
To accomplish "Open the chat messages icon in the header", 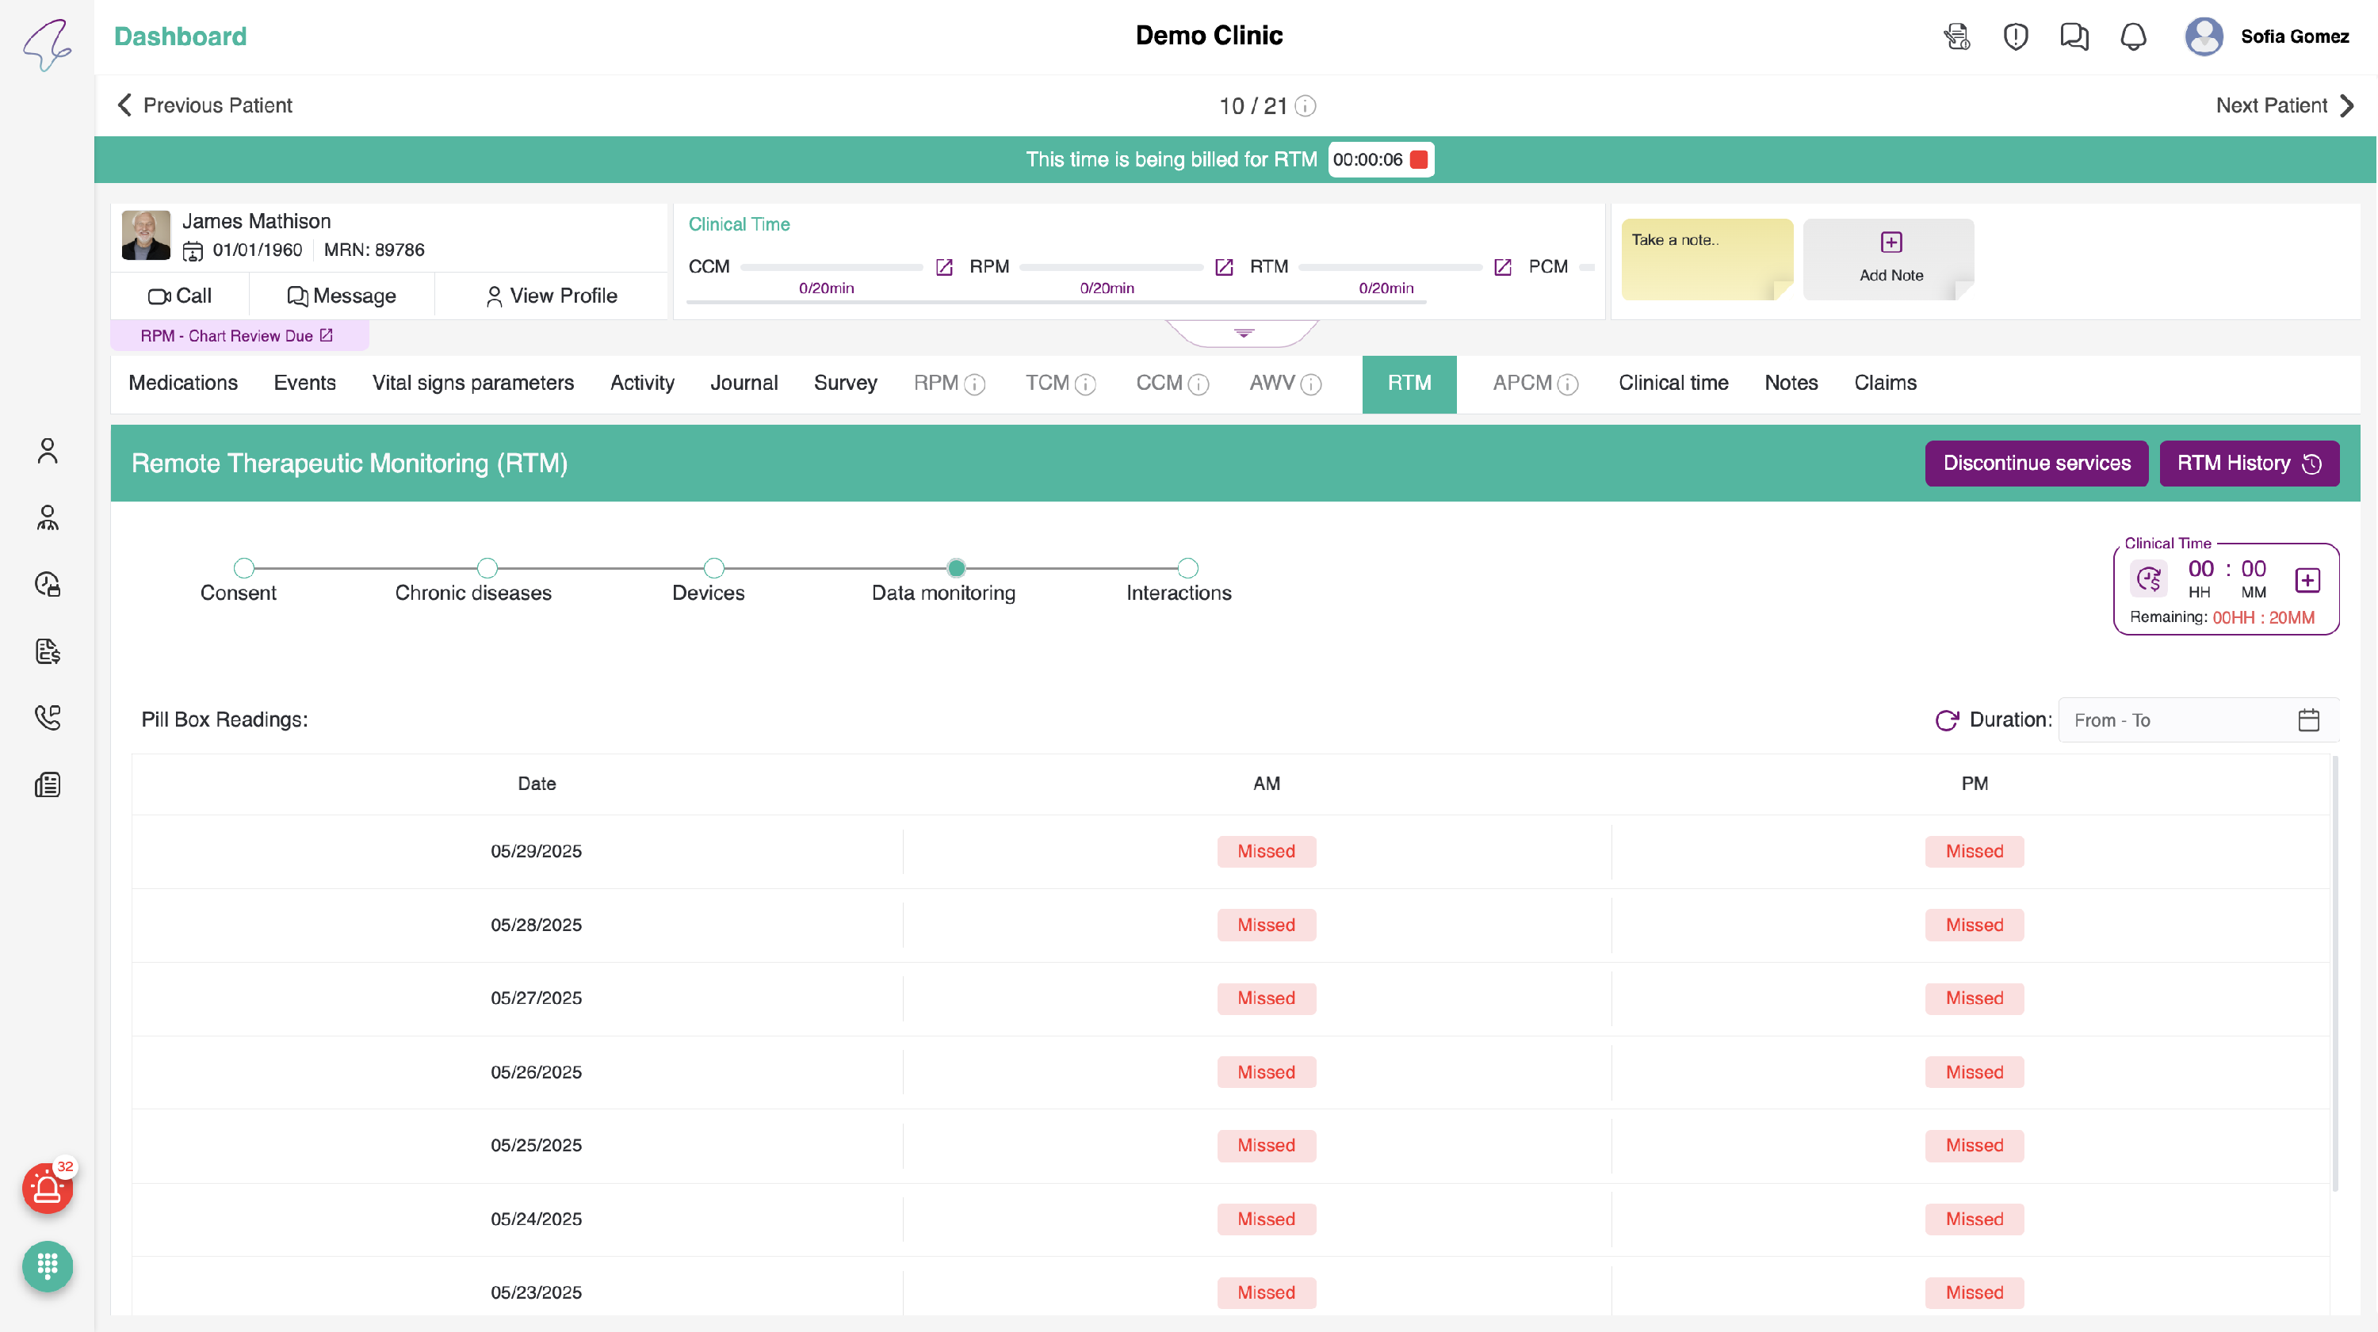I will pyautogui.click(x=2074, y=37).
